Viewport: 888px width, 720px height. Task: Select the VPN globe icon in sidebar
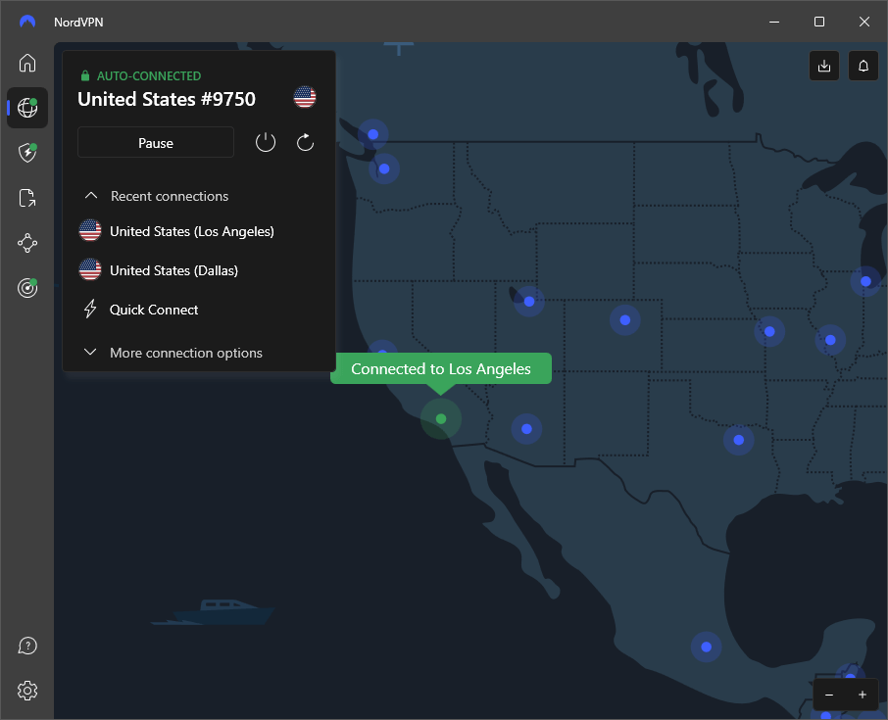coord(27,108)
